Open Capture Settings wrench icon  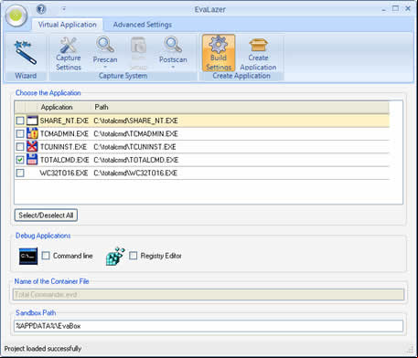click(69, 45)
